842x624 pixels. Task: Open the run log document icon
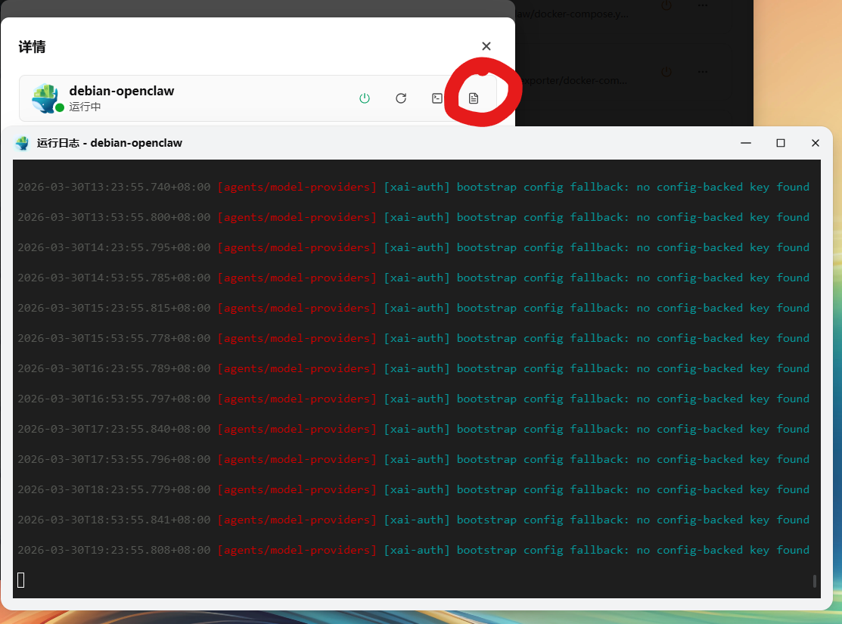pos(473,98)
